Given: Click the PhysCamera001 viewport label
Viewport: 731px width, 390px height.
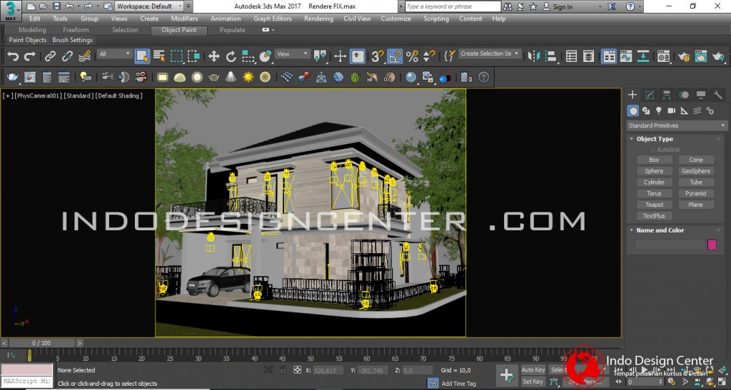Looking at the screenshot, I should [x=38, y=96].
